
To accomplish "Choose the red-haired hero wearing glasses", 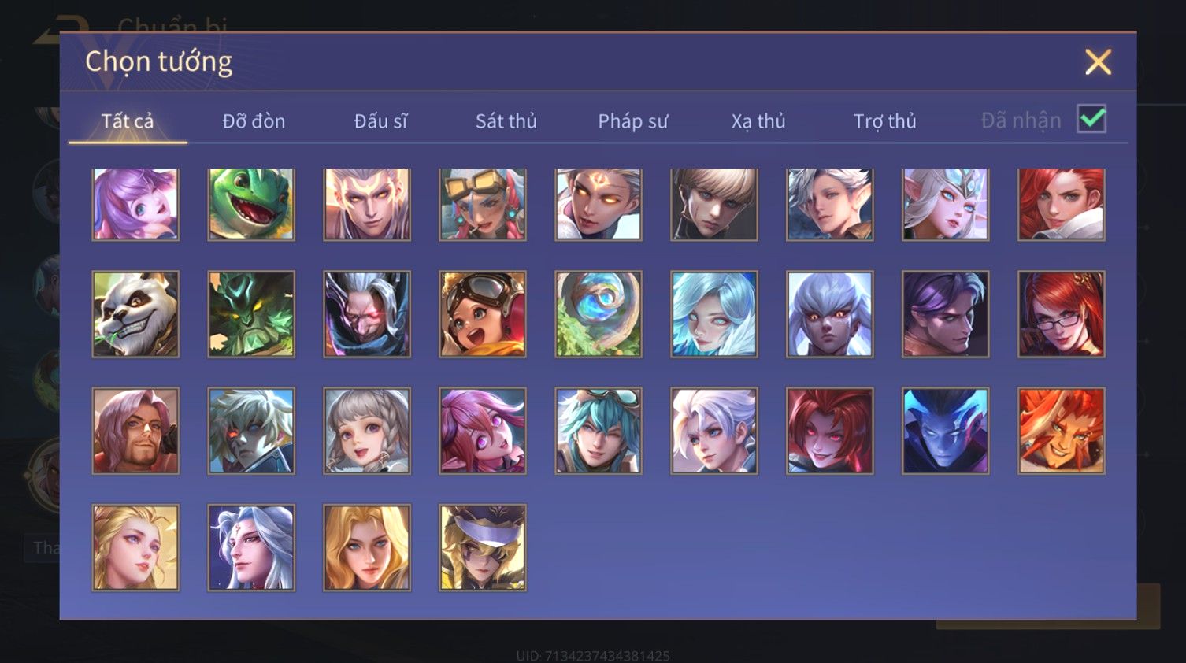I will point(1062,314).
